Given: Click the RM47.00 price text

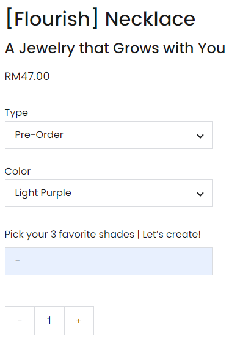Looking at the screenshot, I should [27, 76].
